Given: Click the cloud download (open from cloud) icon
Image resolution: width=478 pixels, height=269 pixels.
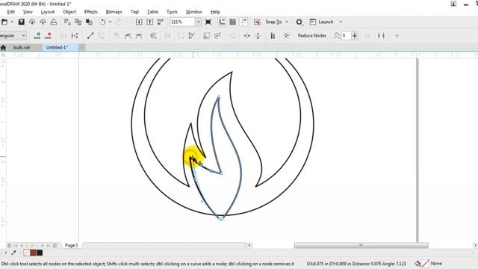Looking at the screenshot, I should coord(32,22).
